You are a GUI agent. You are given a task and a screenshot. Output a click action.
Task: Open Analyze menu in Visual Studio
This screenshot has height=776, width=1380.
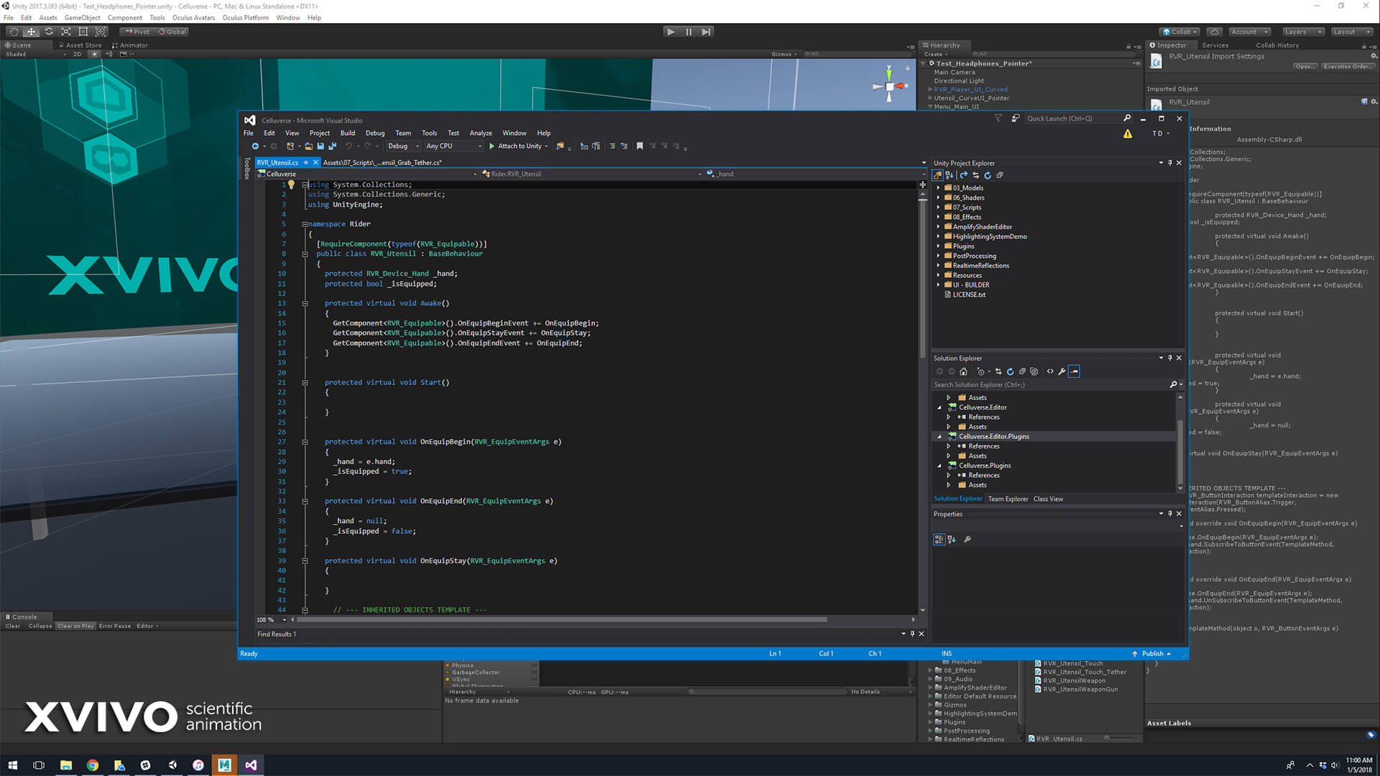(481, 133)
